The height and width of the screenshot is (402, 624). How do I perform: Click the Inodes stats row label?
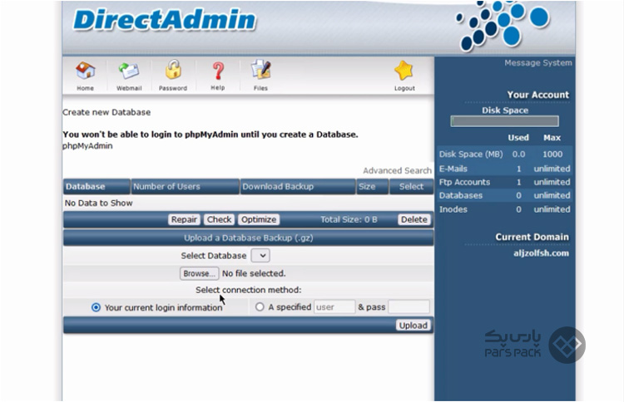pos(453,209)
